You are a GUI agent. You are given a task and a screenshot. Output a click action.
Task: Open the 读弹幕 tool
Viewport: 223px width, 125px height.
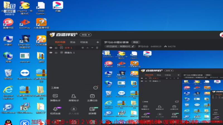tap(93, 111)
